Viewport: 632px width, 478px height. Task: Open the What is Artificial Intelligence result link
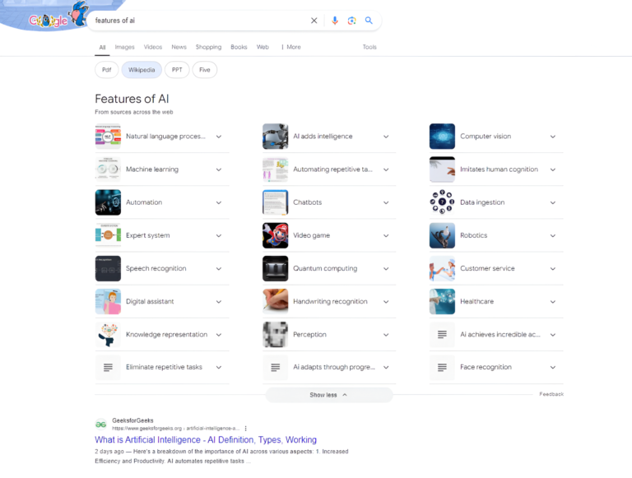pyautogui.click(x=206, y=439)
